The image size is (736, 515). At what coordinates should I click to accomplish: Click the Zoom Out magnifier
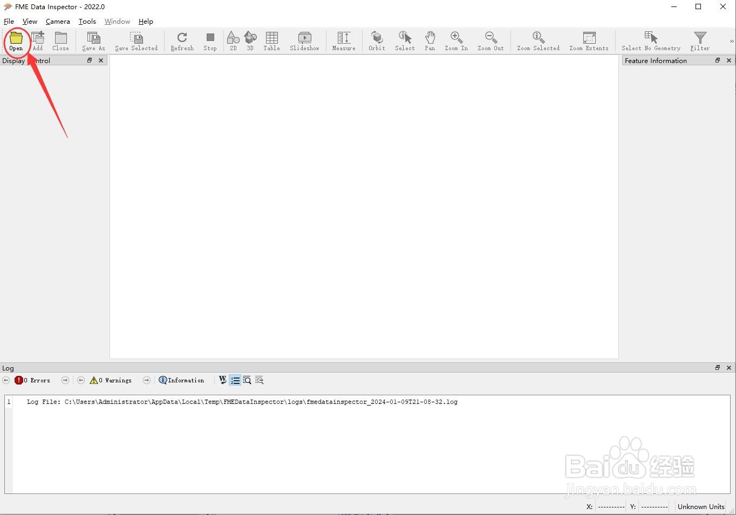[x=490, y=41]
